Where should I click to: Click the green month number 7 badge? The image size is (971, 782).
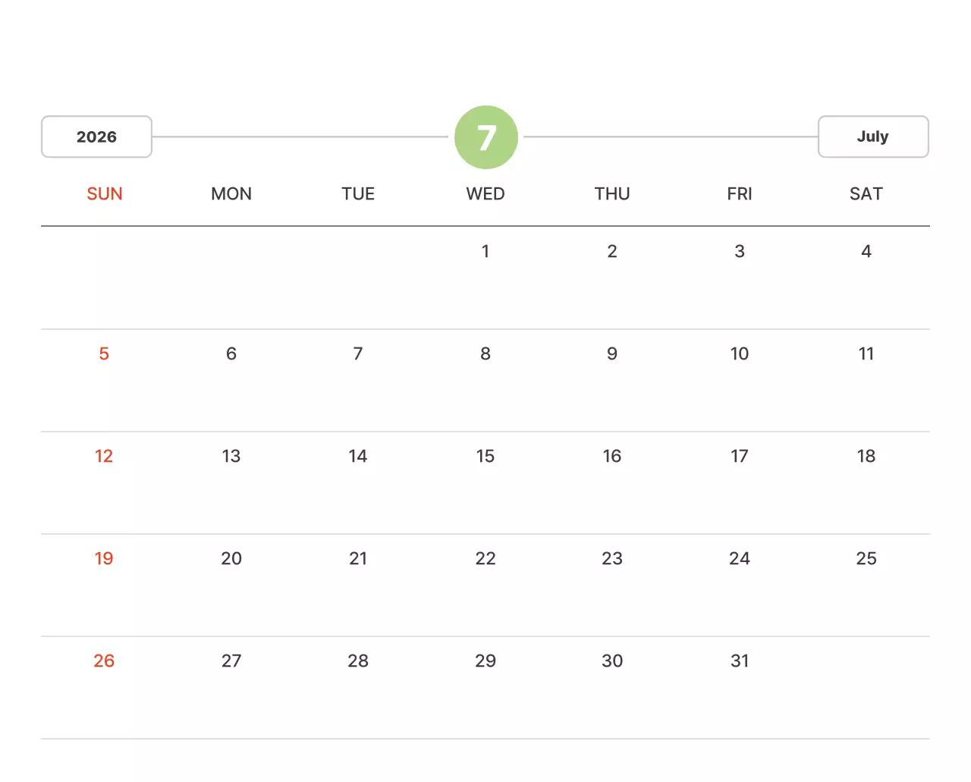[485, 137]
